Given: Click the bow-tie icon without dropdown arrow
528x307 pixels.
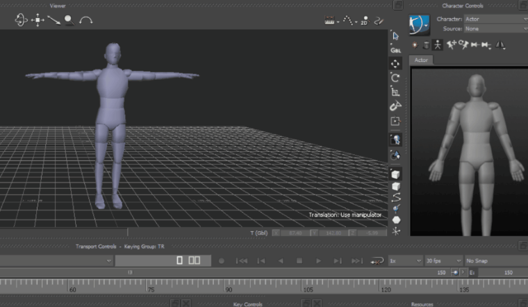Looking at the screenshot, I should (475, 44).
